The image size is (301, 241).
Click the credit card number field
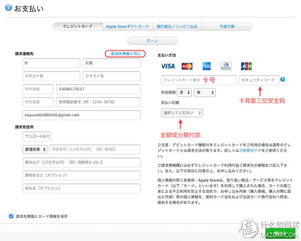[x=198, y=80]
